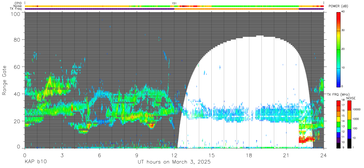This screenshot has width=364, height=168.
Task: Click 60 on the Range Gate axis
Action: 17,67
